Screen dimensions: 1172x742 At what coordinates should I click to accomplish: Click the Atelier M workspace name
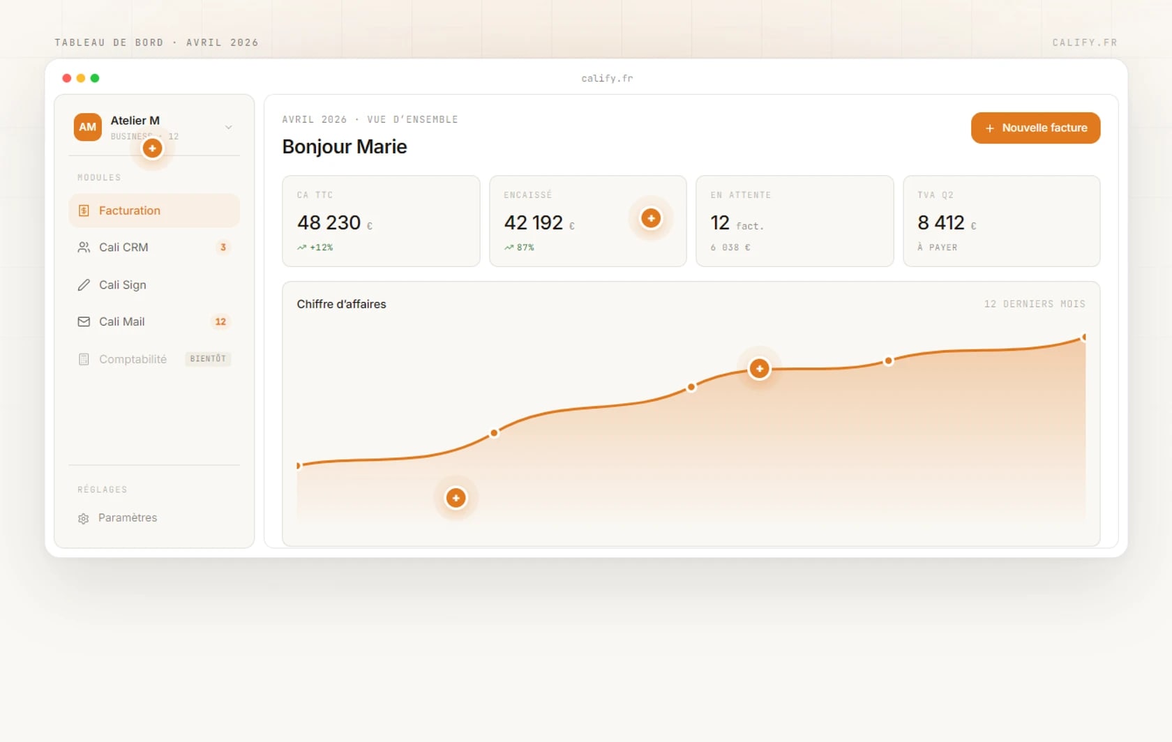(135, 121)
